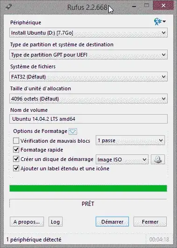Minimize the Rufus window
This screenshot has height=248, width=177.
(134, 7)
